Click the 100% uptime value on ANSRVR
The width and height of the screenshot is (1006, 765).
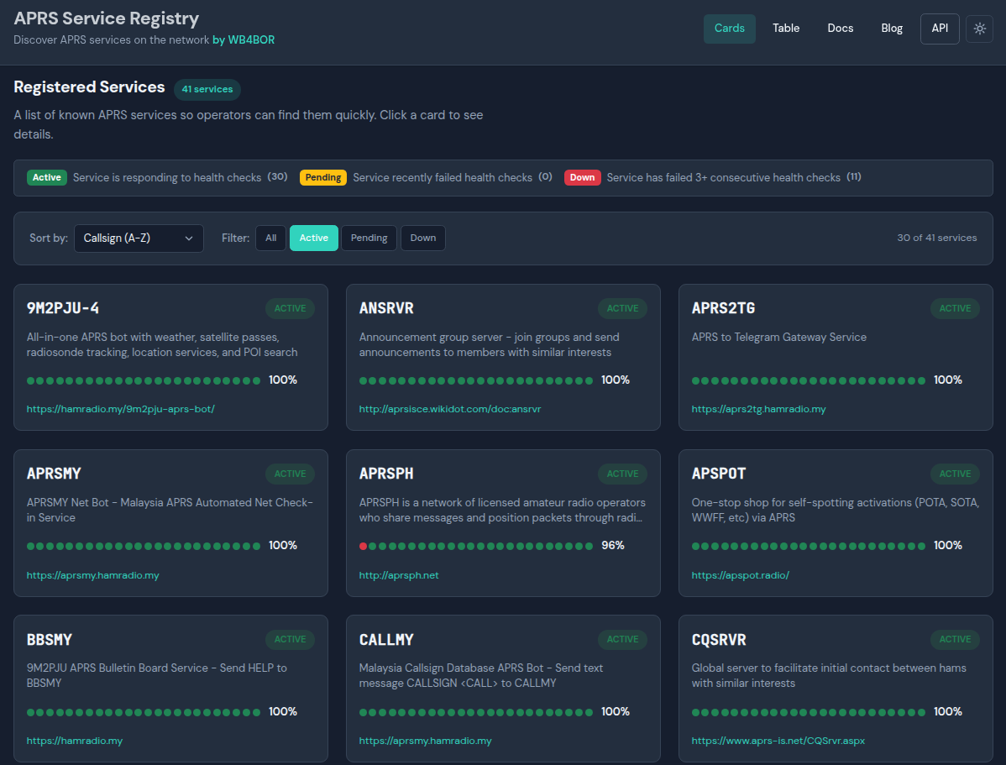pos(616,380)
